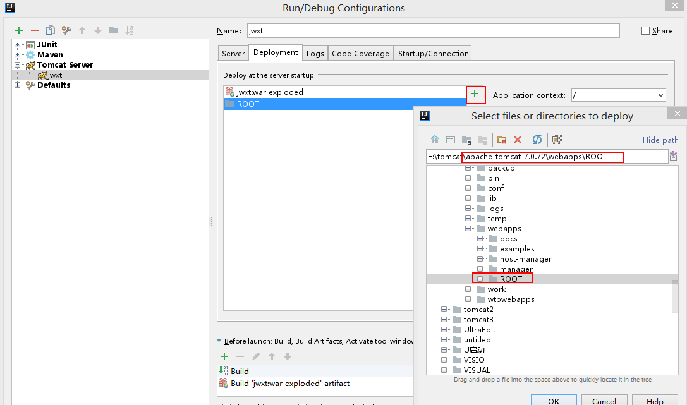Expand the JUnit configuration node
Viewport: 687px width, 405px height.
click(x=17, y=44)
